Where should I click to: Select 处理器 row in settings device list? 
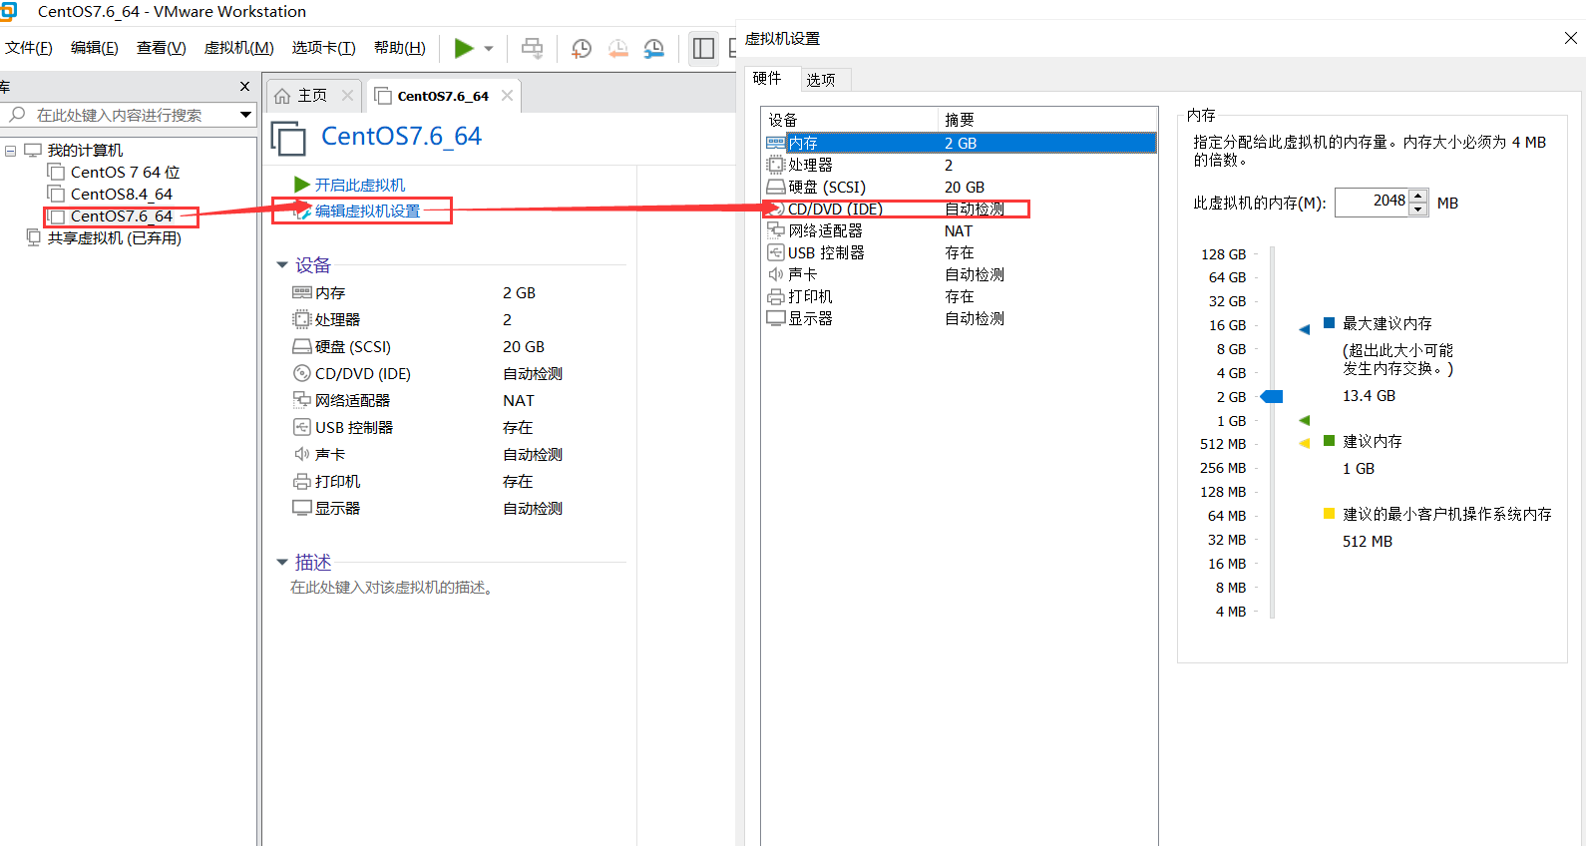[961, 166]
